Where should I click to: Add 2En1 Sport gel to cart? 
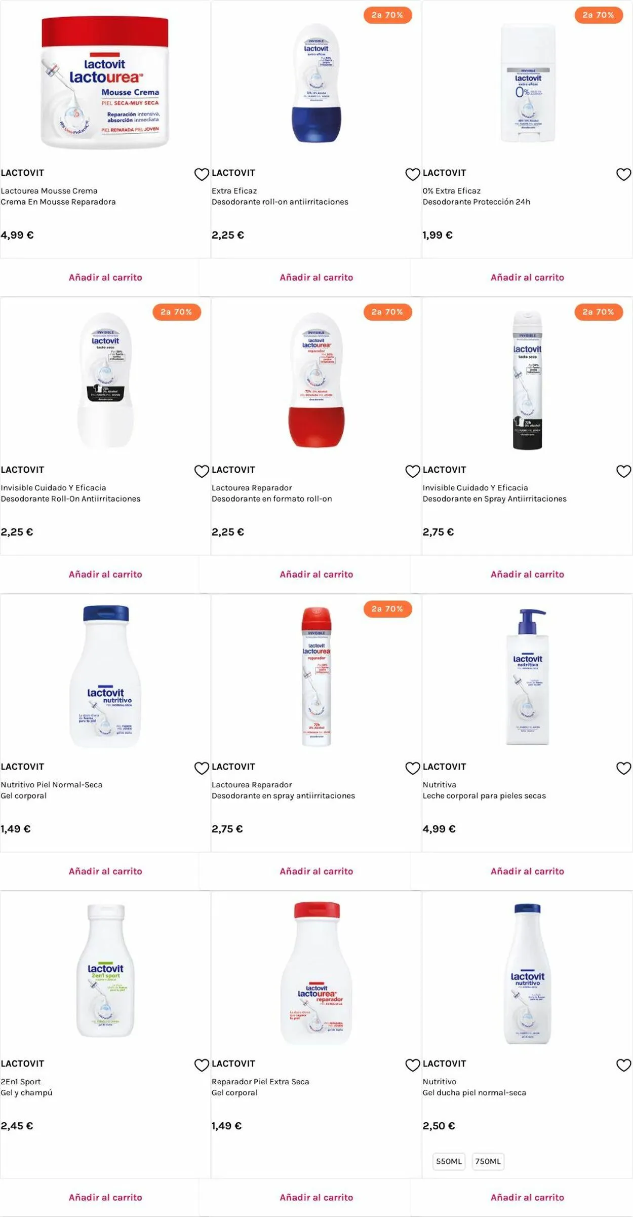click(x=105, y=1197)
